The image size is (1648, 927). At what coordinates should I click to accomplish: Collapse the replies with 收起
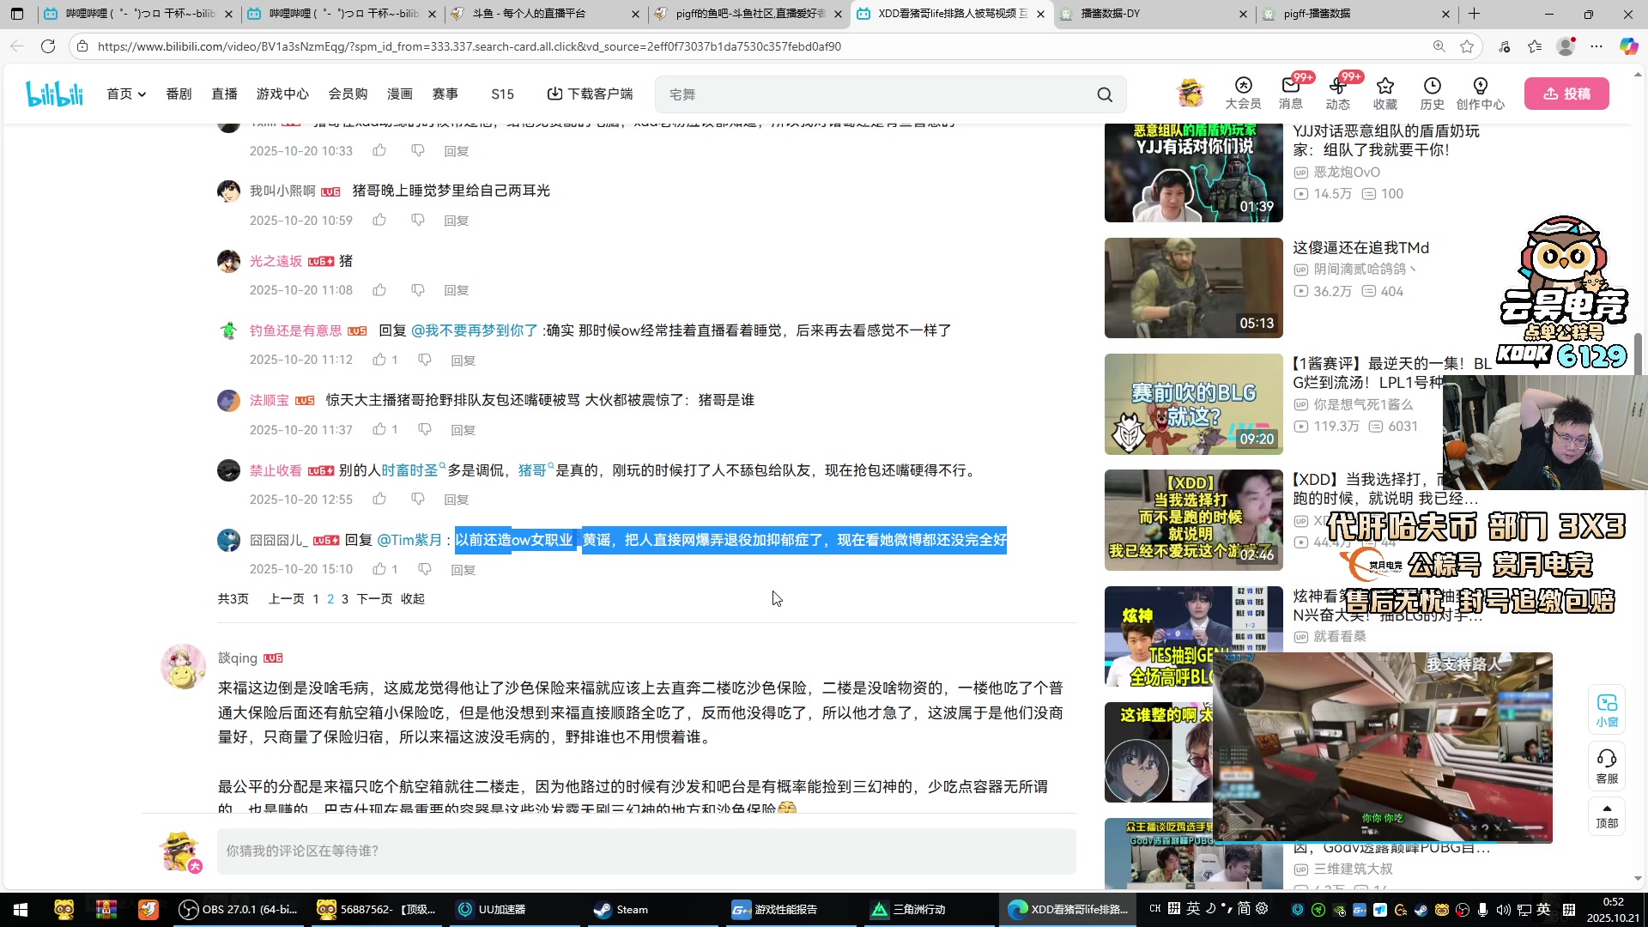point(412,599)
